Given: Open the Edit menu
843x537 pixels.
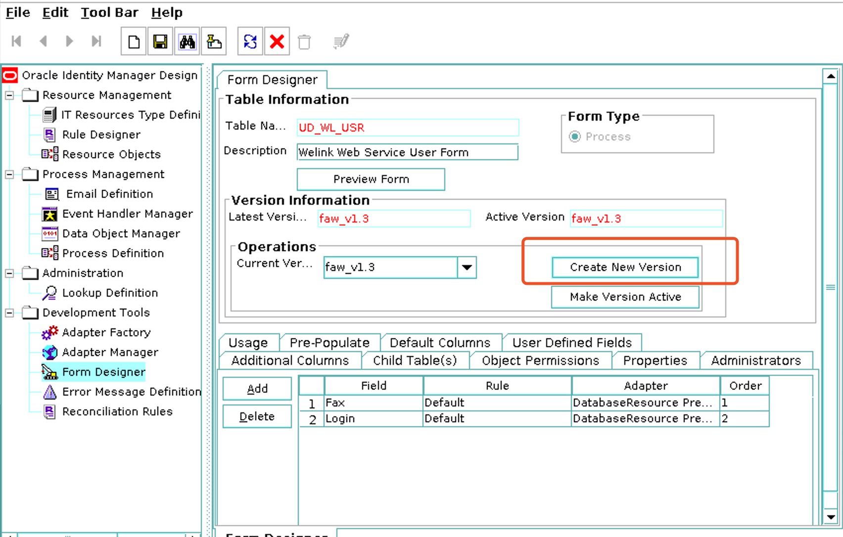Looking at the screenshot, I should [x=55, y=12].
